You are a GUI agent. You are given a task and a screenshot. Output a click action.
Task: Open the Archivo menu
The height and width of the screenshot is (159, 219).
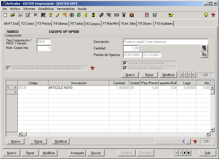point(15,9)
